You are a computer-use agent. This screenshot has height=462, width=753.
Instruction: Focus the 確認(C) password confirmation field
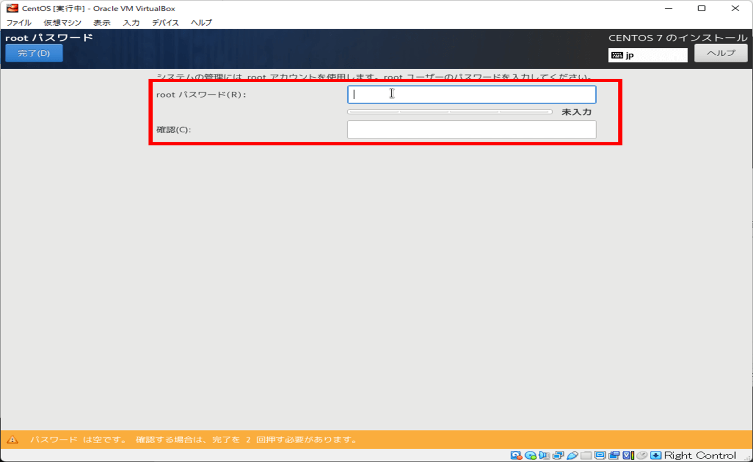click(472, 130)
